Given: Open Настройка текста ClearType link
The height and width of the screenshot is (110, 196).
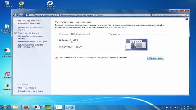Looking at the screenshot, I should pos(33,42).
